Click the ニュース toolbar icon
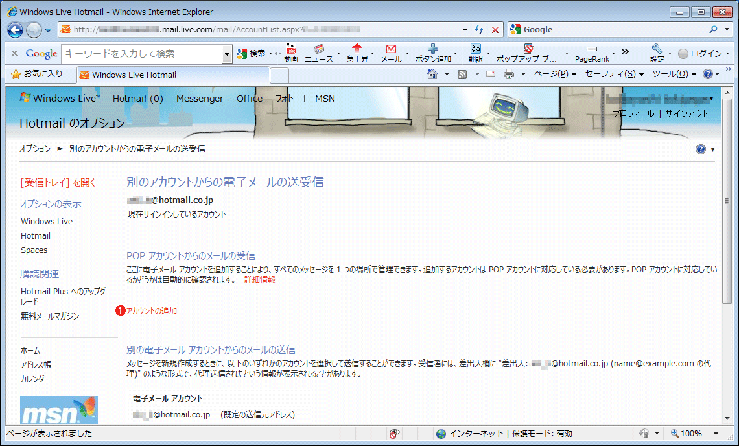The height and width of the screenshot is (446, 739). pos(319,53)
